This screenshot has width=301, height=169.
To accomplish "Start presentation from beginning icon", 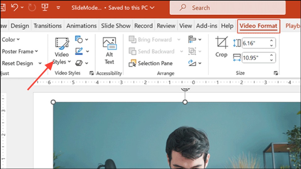I will [x=45, y=7].
